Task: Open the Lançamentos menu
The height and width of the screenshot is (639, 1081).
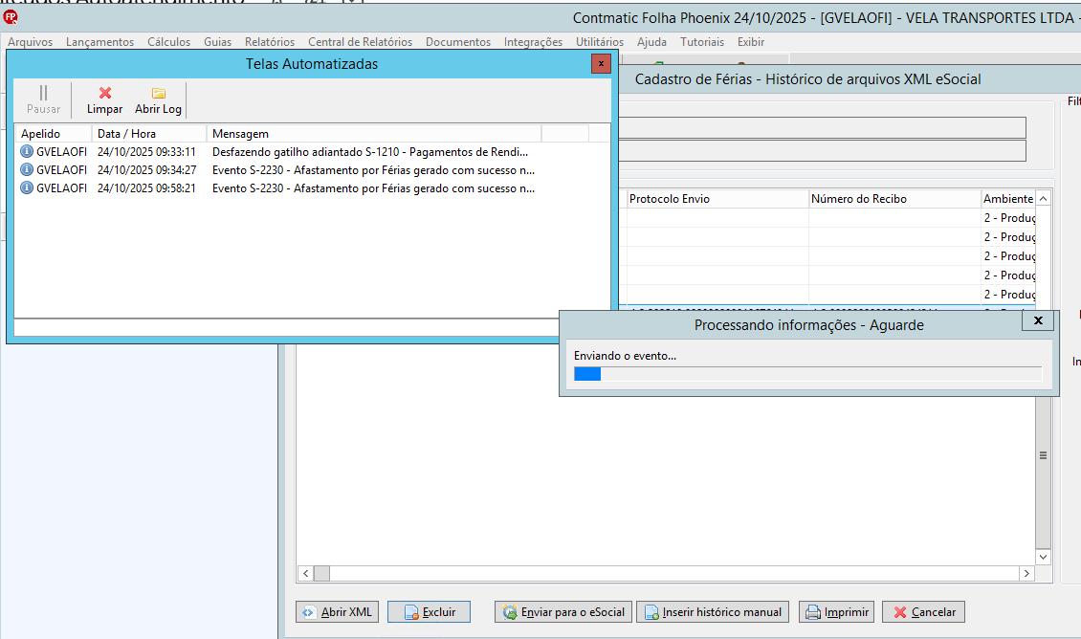Action: [99, 42]
